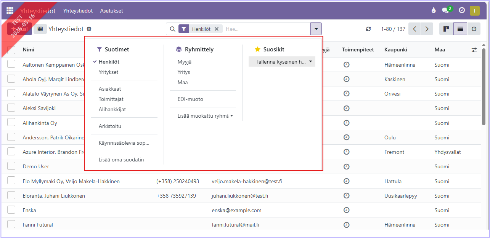Select the Yritykset filter
Viewport: 490px width, 238px height.
[x=108, y=72]
